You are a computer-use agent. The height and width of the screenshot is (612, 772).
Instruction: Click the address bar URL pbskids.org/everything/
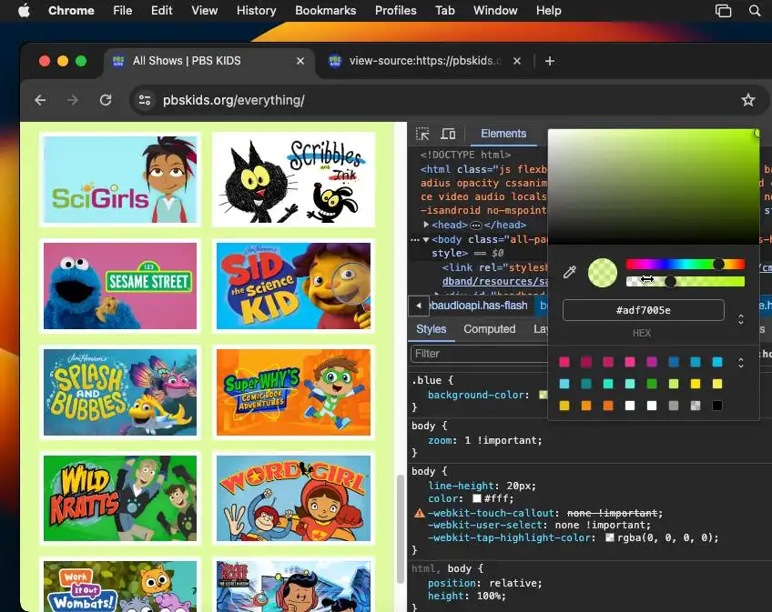coord(233,100)
